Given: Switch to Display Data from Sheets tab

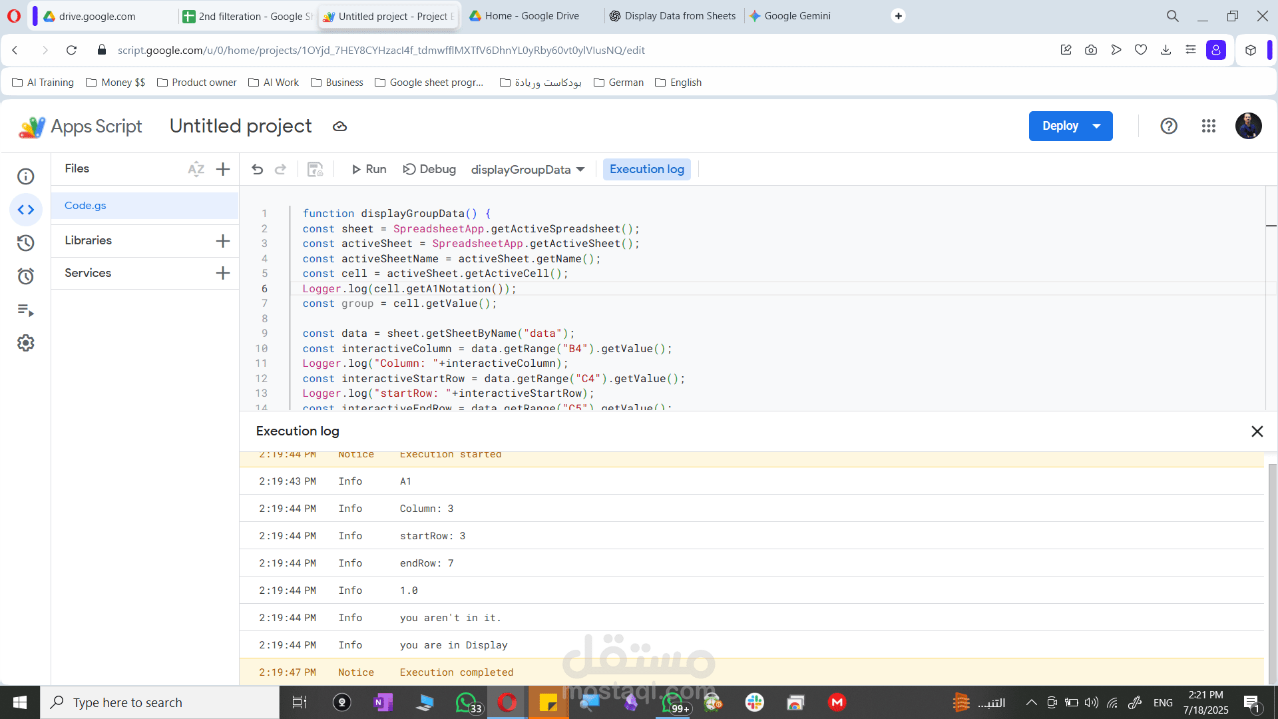Looking at the screenshot, I should click(672, 16).
